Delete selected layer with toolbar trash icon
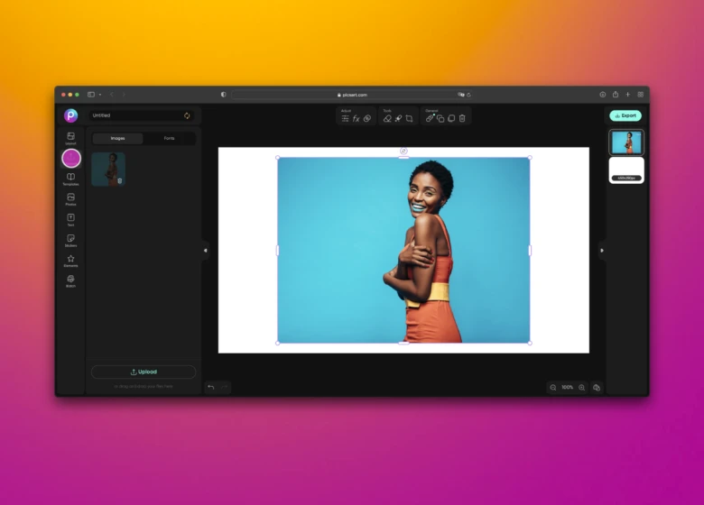The height and width of the screenshot is (505, 704). click(462, 118)
